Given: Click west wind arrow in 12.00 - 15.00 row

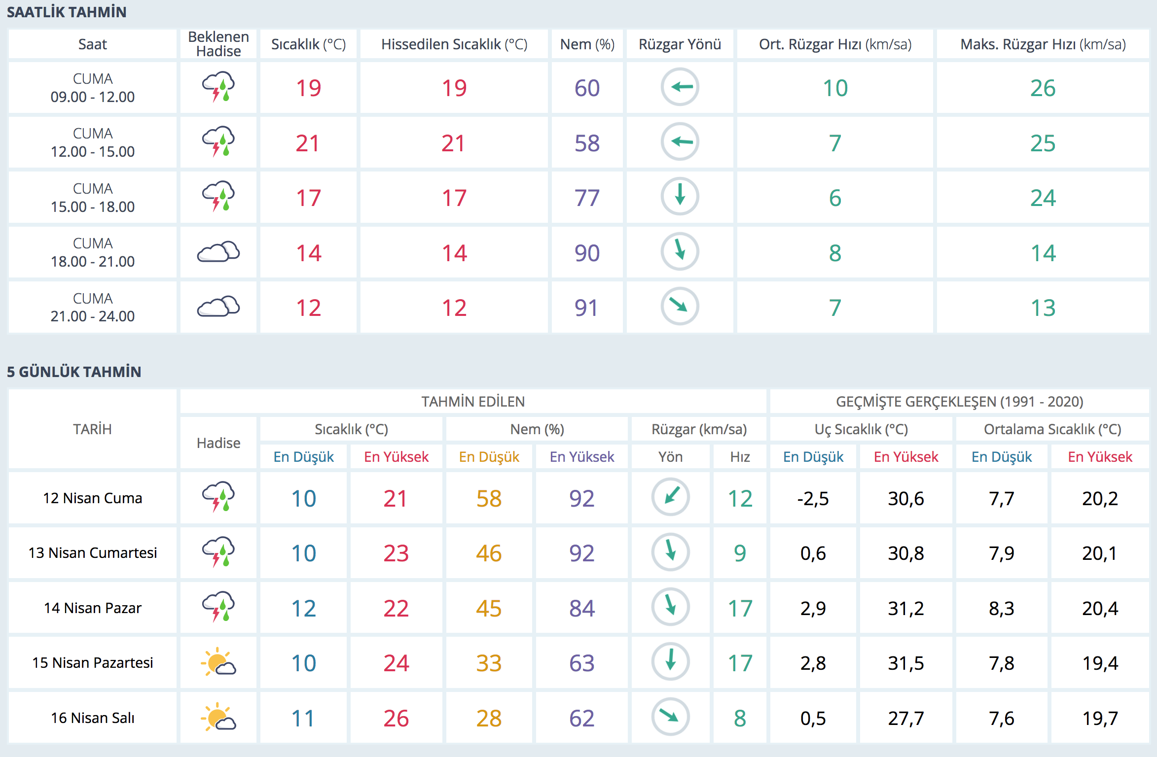Looking at the screenshot, I should (x=680, y=142).
